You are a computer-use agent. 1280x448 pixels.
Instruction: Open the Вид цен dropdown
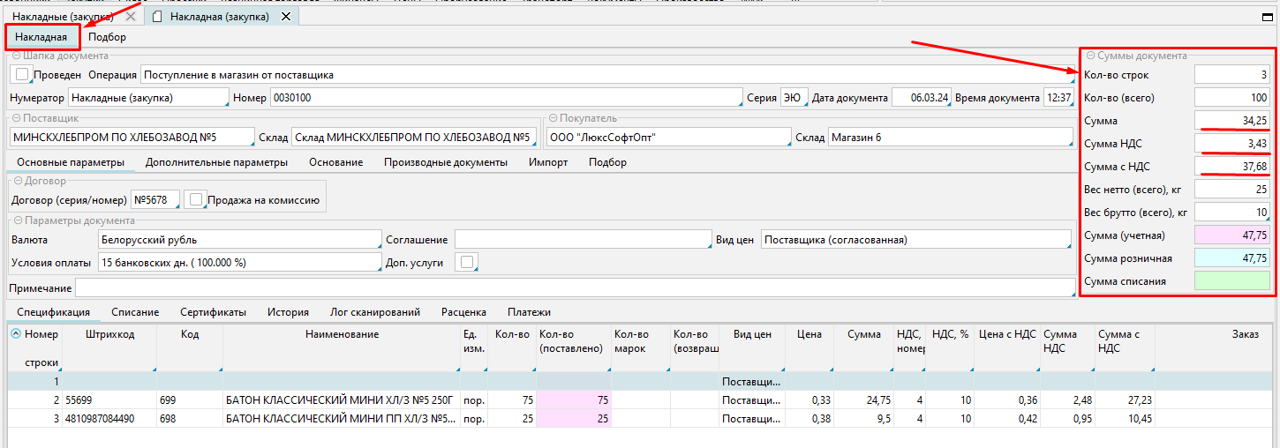point(915,240)
